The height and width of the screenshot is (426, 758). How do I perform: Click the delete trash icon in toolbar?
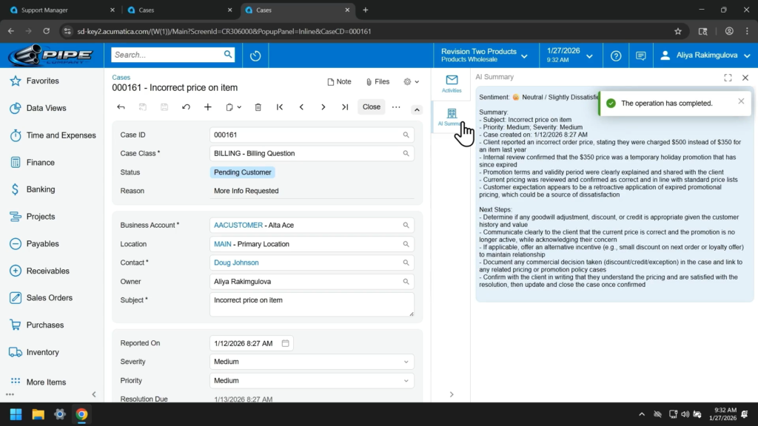[x=258, y=107]
